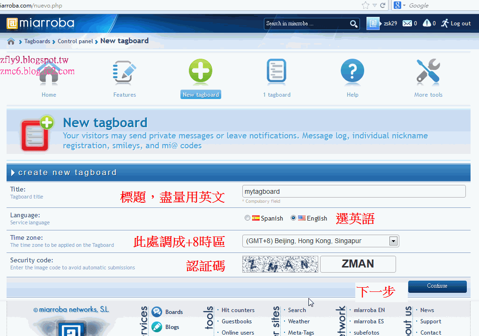
Task: Open the Home tab label
Action: pyautogui.click(x=49, y=95)
